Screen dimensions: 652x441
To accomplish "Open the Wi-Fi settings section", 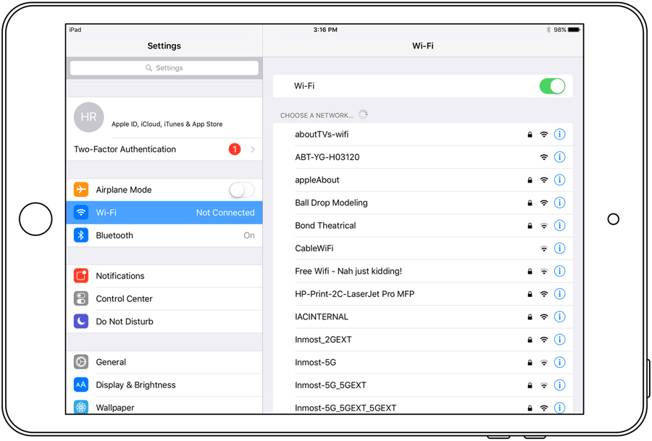I will pos(164,213).
